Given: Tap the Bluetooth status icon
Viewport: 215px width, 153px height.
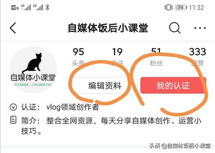Looking at the screenshot, I should (47, 7).
